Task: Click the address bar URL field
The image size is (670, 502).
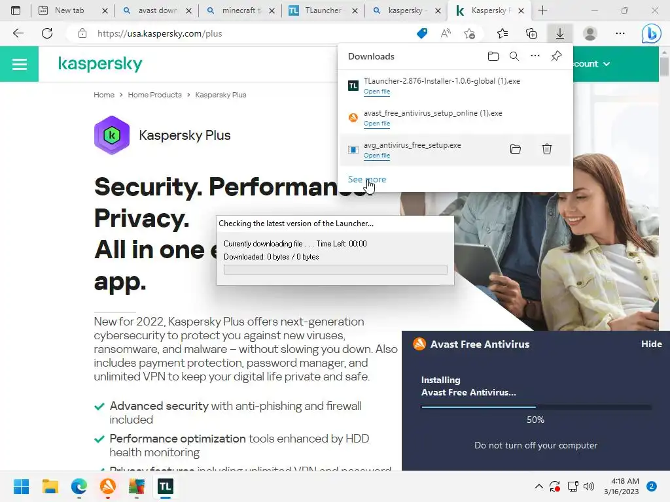Action: coord(160,34)
